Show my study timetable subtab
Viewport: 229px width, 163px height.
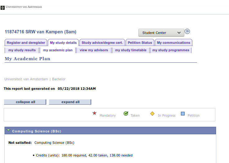coord(131,50)
